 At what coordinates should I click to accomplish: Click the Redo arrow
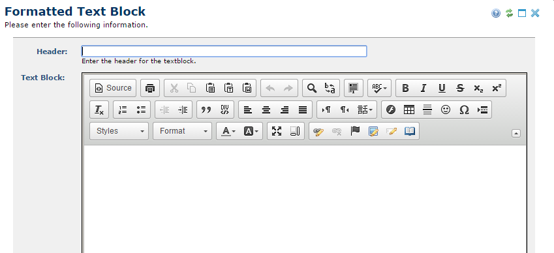point(288,88)
